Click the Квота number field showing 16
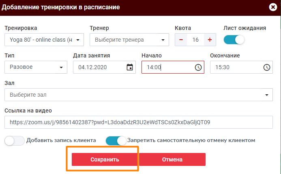The image size is (281, 174). coord(195,40)
